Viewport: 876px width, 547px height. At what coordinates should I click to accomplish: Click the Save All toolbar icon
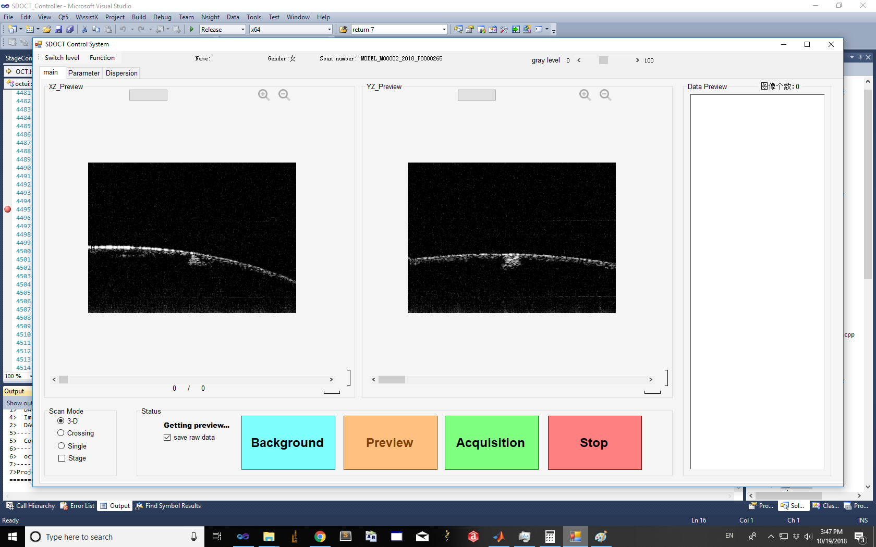click(70, 30)
